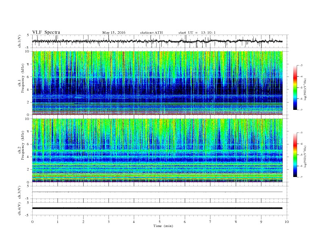323x249 pixels.
Task: Click time axis tick label "7"
Action: (x=210, y=222)
